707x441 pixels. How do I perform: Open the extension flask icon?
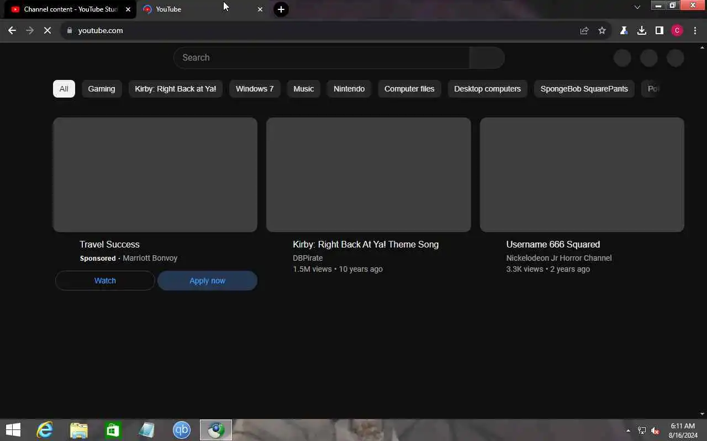coord(624,30)
